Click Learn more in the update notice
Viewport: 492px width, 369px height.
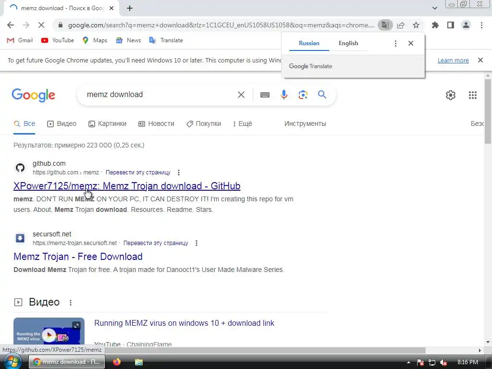[453, 60]
